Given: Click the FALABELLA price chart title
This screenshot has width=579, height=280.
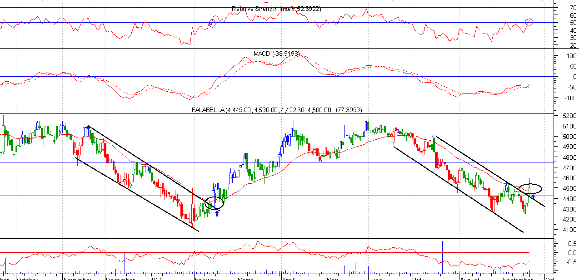Looking at the screenshot, I should [276, 110].
